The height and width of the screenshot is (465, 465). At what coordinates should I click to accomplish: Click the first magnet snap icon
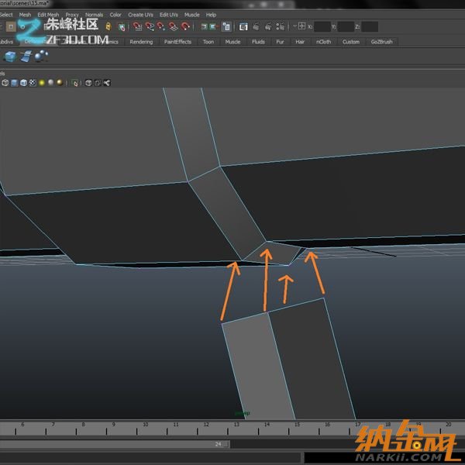click(137, 27)
